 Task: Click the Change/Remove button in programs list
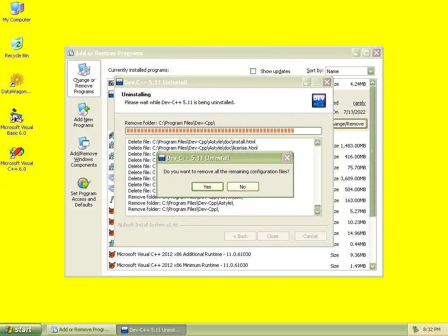(x=350, y=124)
